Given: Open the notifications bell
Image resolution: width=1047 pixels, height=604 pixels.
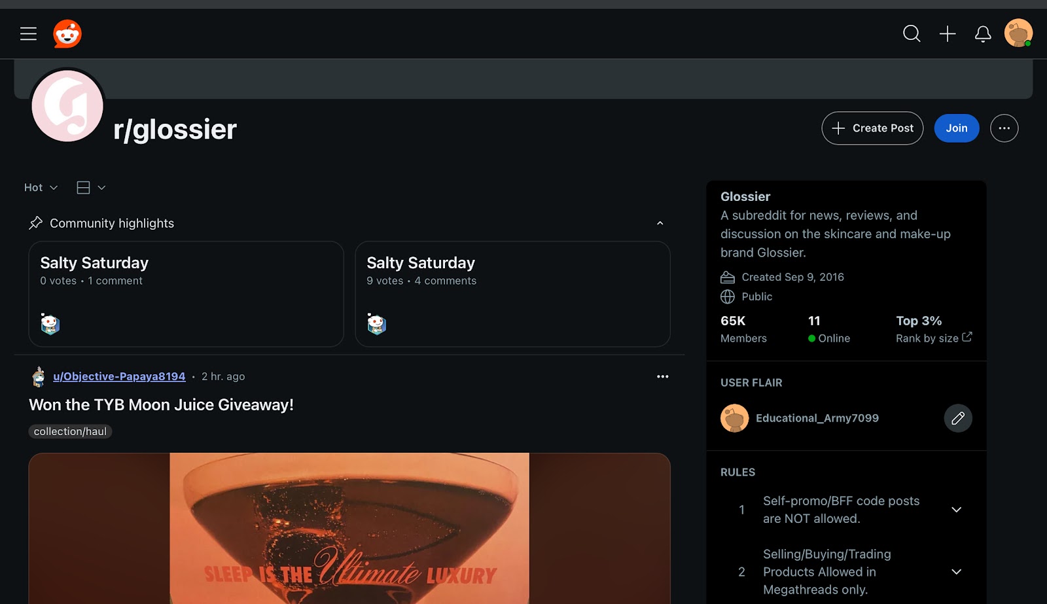Looking at the screenshot, I should 983,34.
